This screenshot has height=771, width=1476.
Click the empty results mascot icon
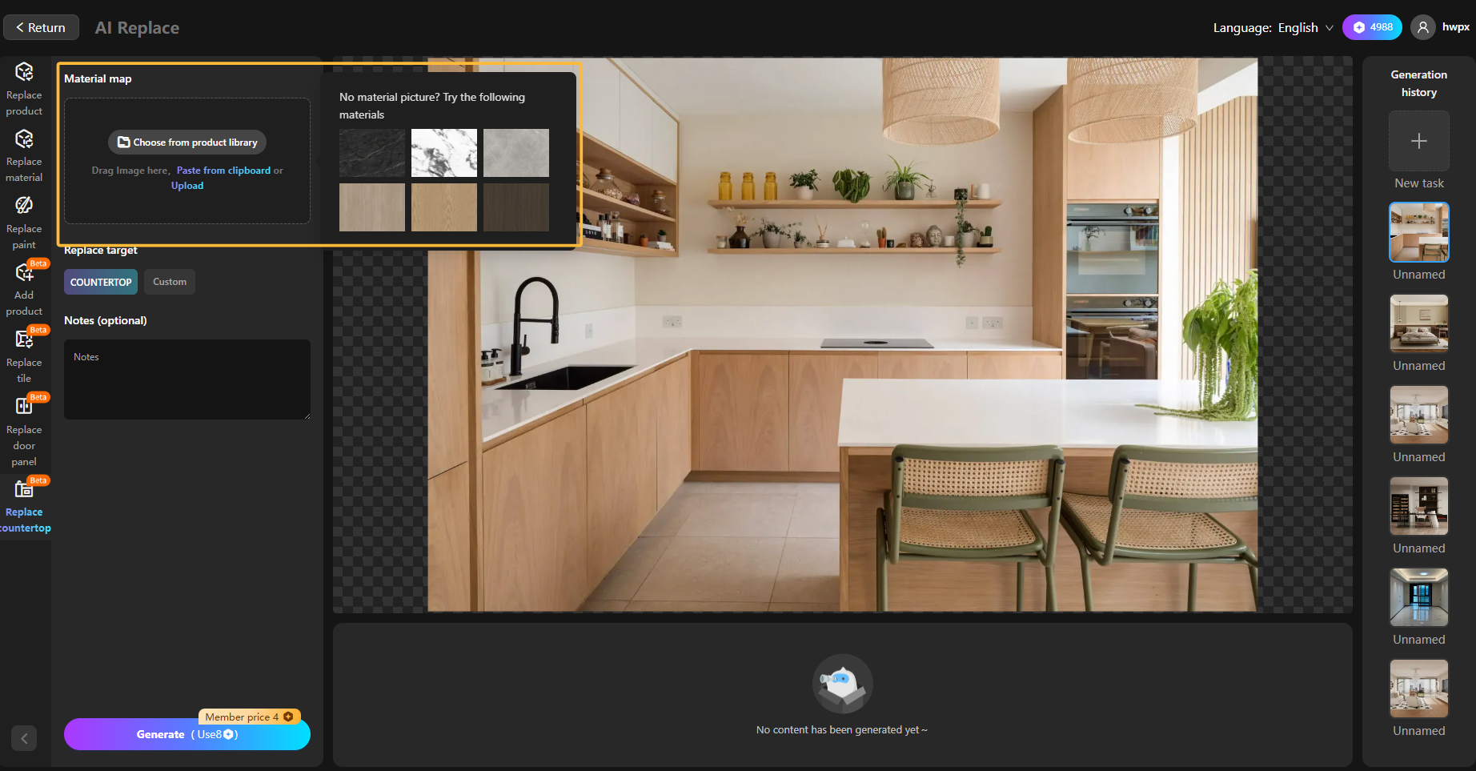point(842,684)
